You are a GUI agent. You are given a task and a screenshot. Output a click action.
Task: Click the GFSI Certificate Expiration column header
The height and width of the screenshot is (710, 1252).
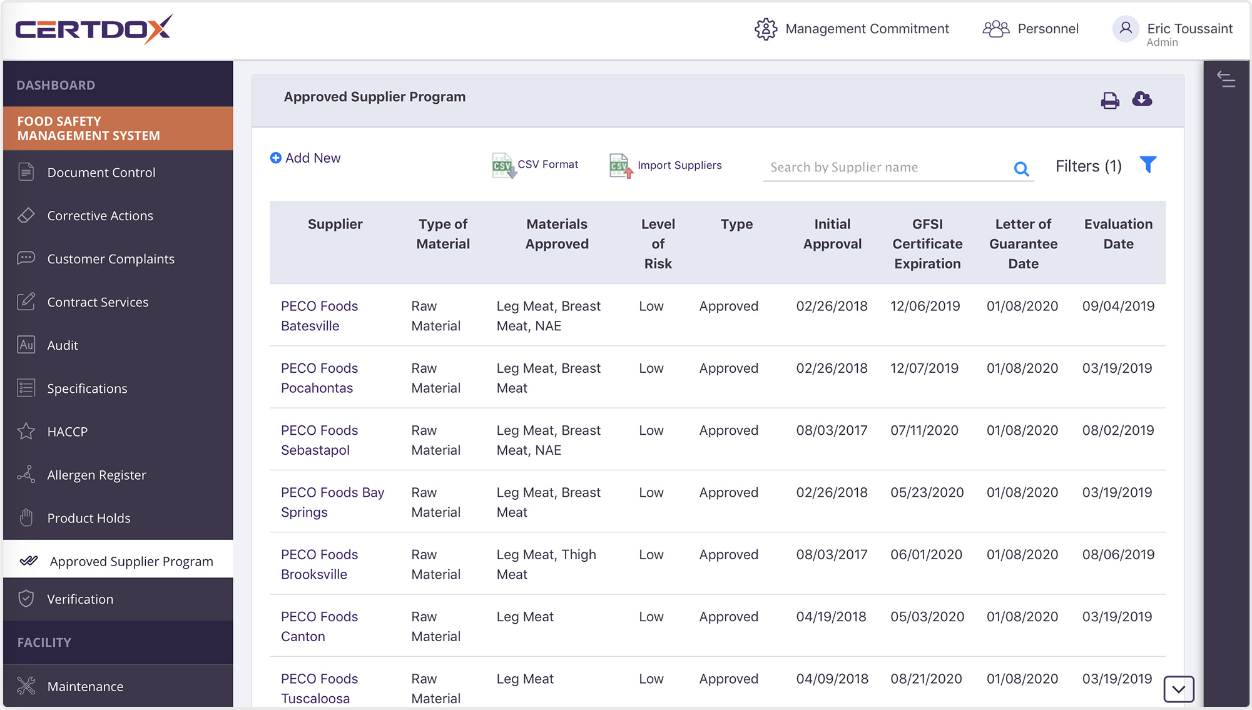click(927, 243)
